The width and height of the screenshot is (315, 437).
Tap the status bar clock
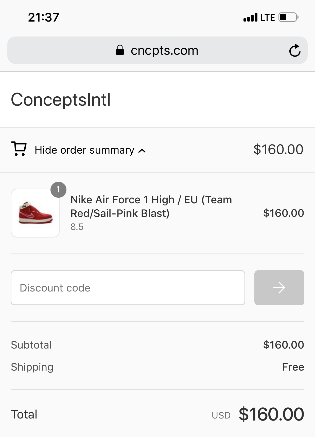[x=44, y=17]
